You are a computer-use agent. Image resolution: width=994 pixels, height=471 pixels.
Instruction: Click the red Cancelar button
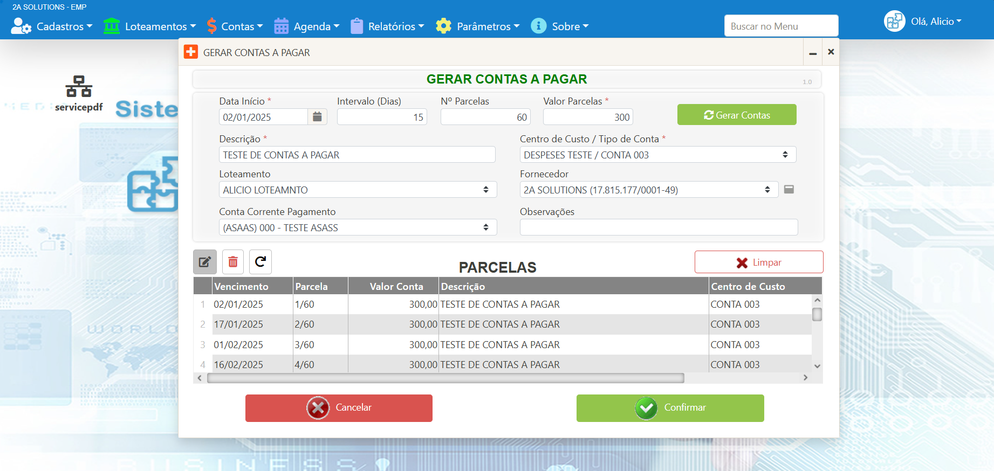click(339, 408)
